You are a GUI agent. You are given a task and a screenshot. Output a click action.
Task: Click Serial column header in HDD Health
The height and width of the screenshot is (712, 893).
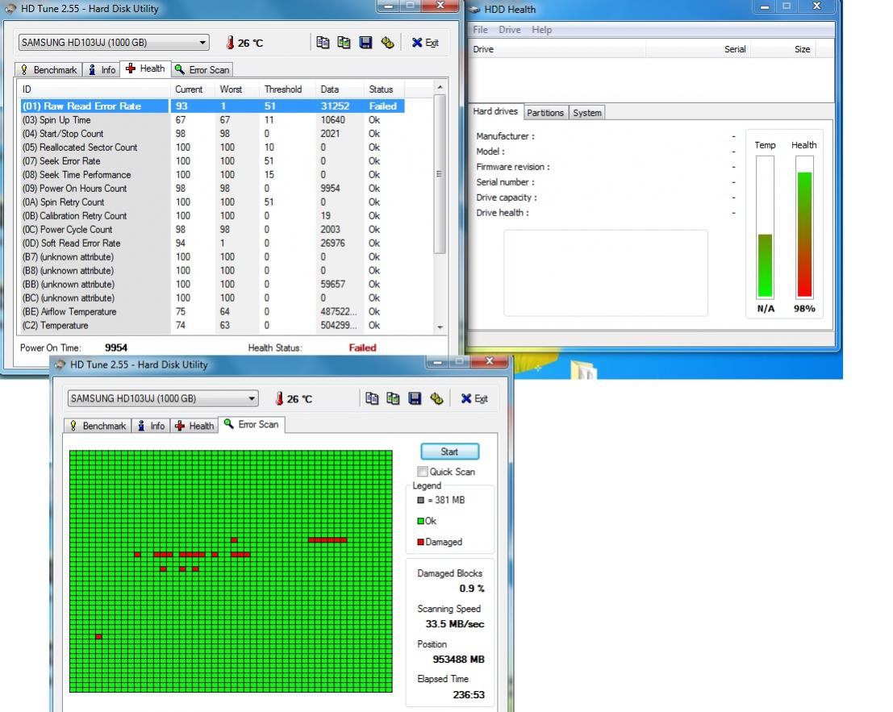coord(699,49)
